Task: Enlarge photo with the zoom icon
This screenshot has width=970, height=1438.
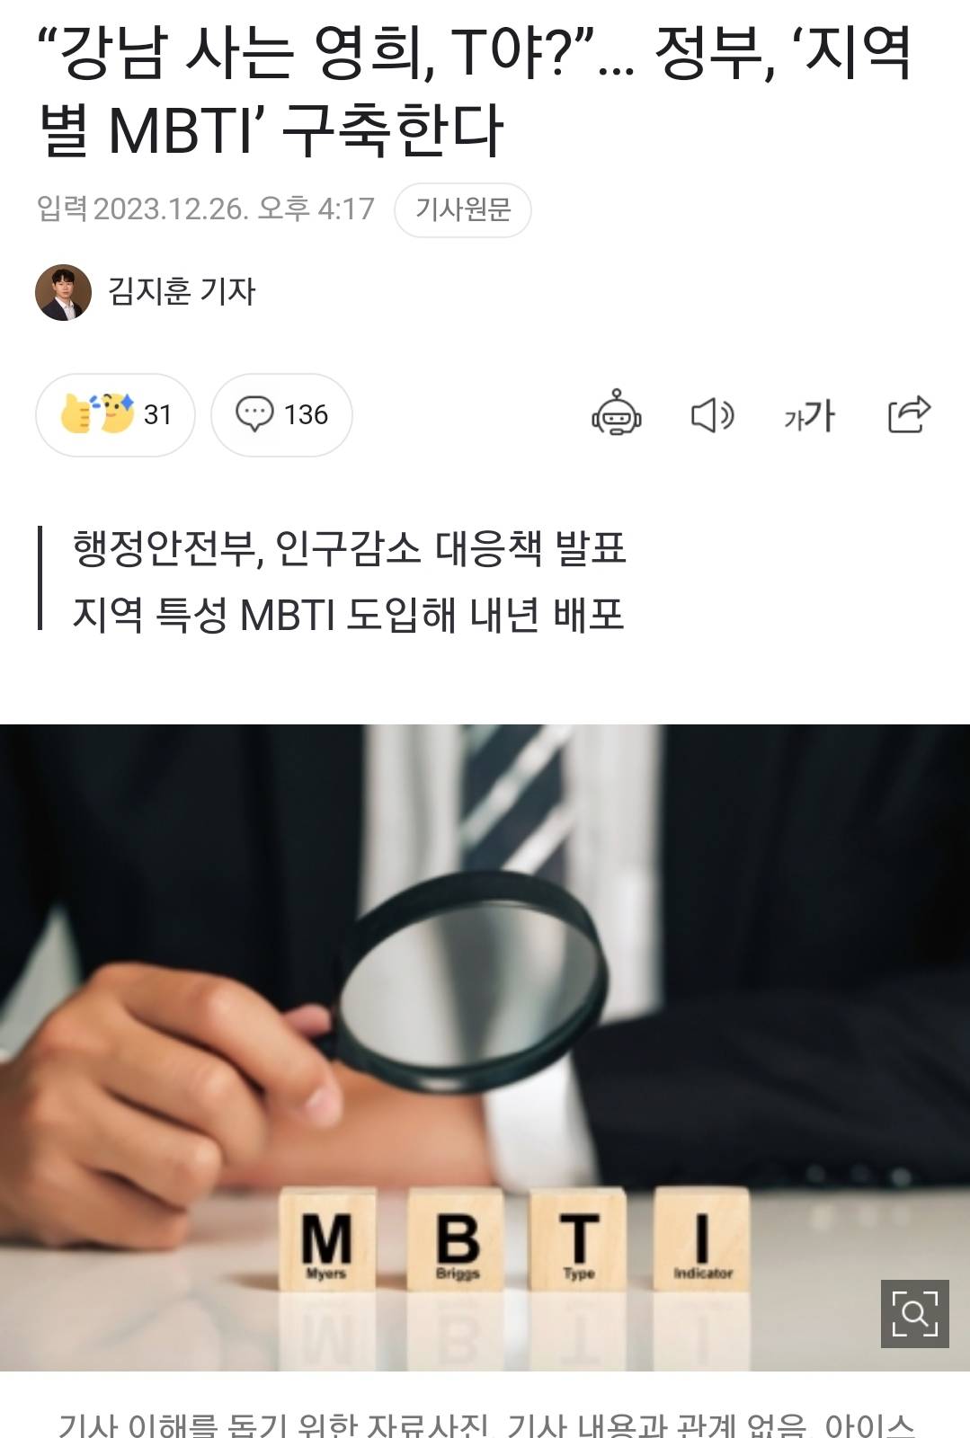Action: 914,1313
